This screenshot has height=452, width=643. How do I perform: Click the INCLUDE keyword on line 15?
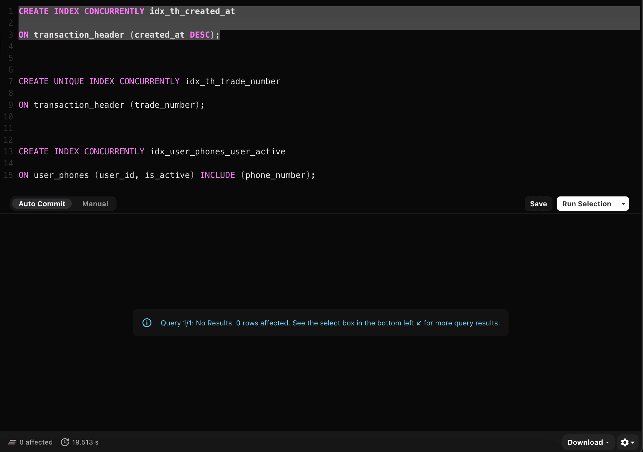tap(218, 175)
